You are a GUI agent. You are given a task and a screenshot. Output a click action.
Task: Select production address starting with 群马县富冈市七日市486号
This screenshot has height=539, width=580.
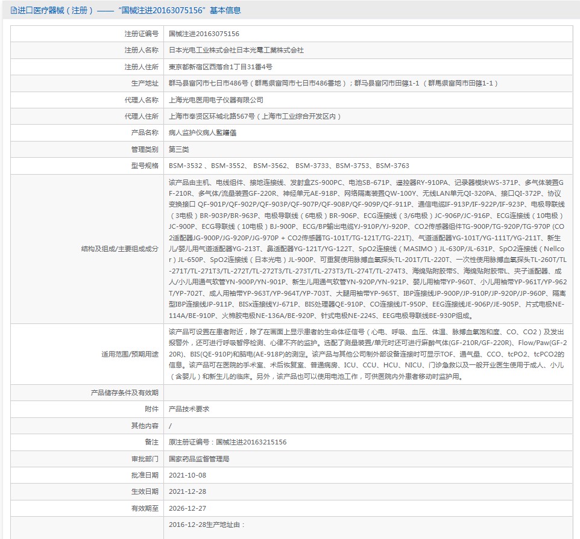pos(333,84)
